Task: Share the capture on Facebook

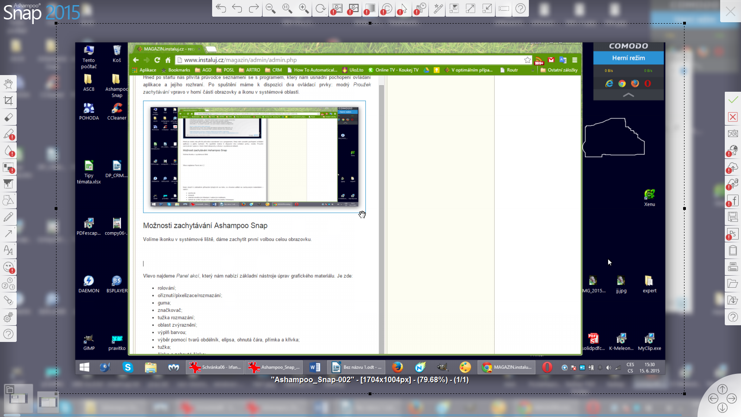Action: [x=733, y=200]
